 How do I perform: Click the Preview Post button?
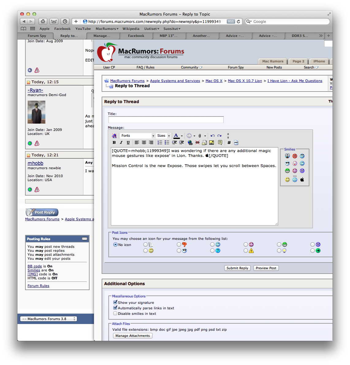[x=266, y=268]
